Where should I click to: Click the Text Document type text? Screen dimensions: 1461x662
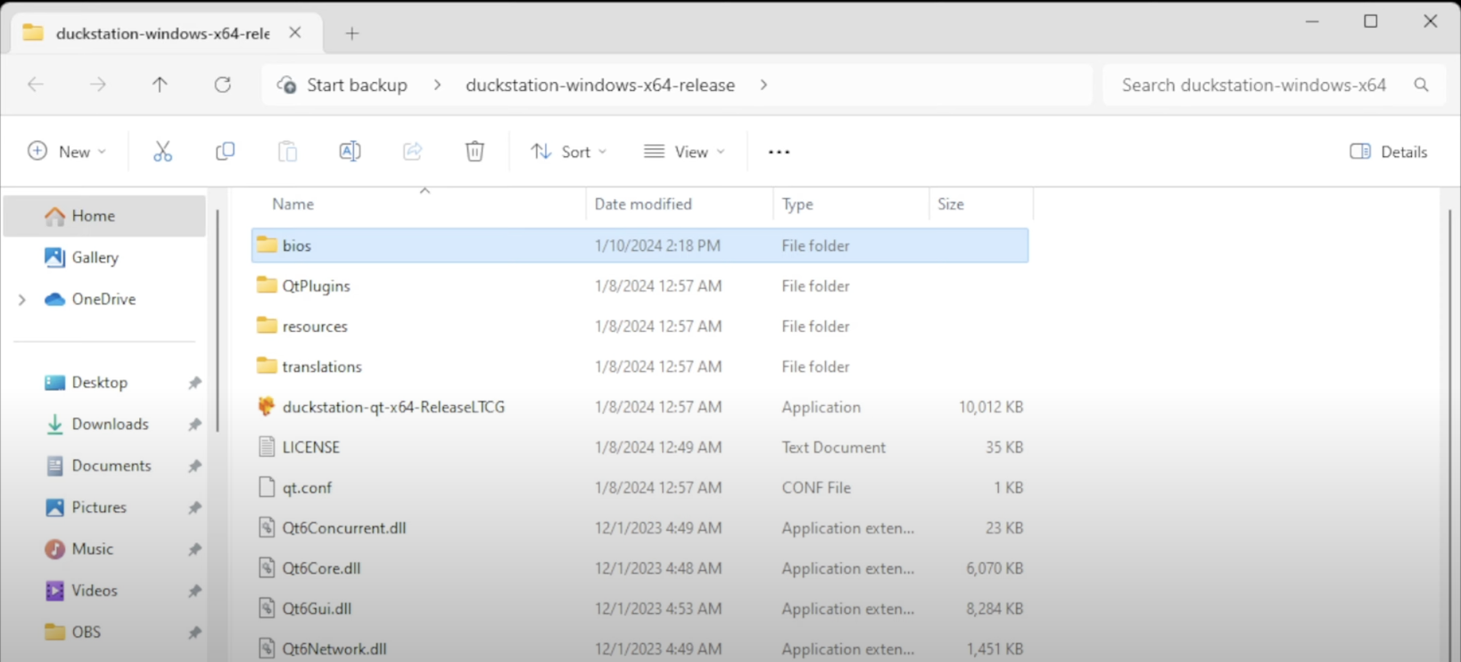(834, 447)
